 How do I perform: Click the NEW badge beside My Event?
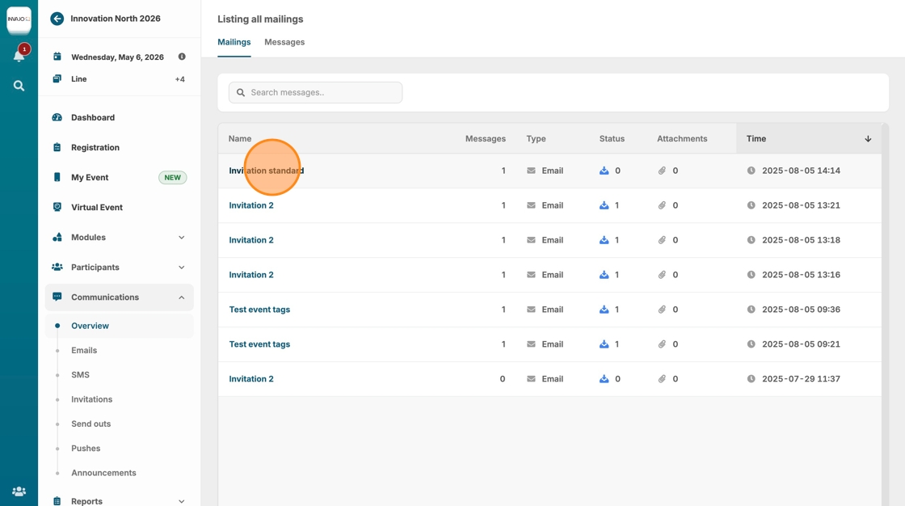pyautogui.click(x=173, y=177)
